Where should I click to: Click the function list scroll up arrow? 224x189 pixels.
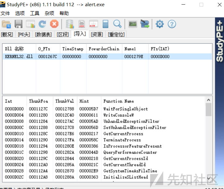(208, 100)
